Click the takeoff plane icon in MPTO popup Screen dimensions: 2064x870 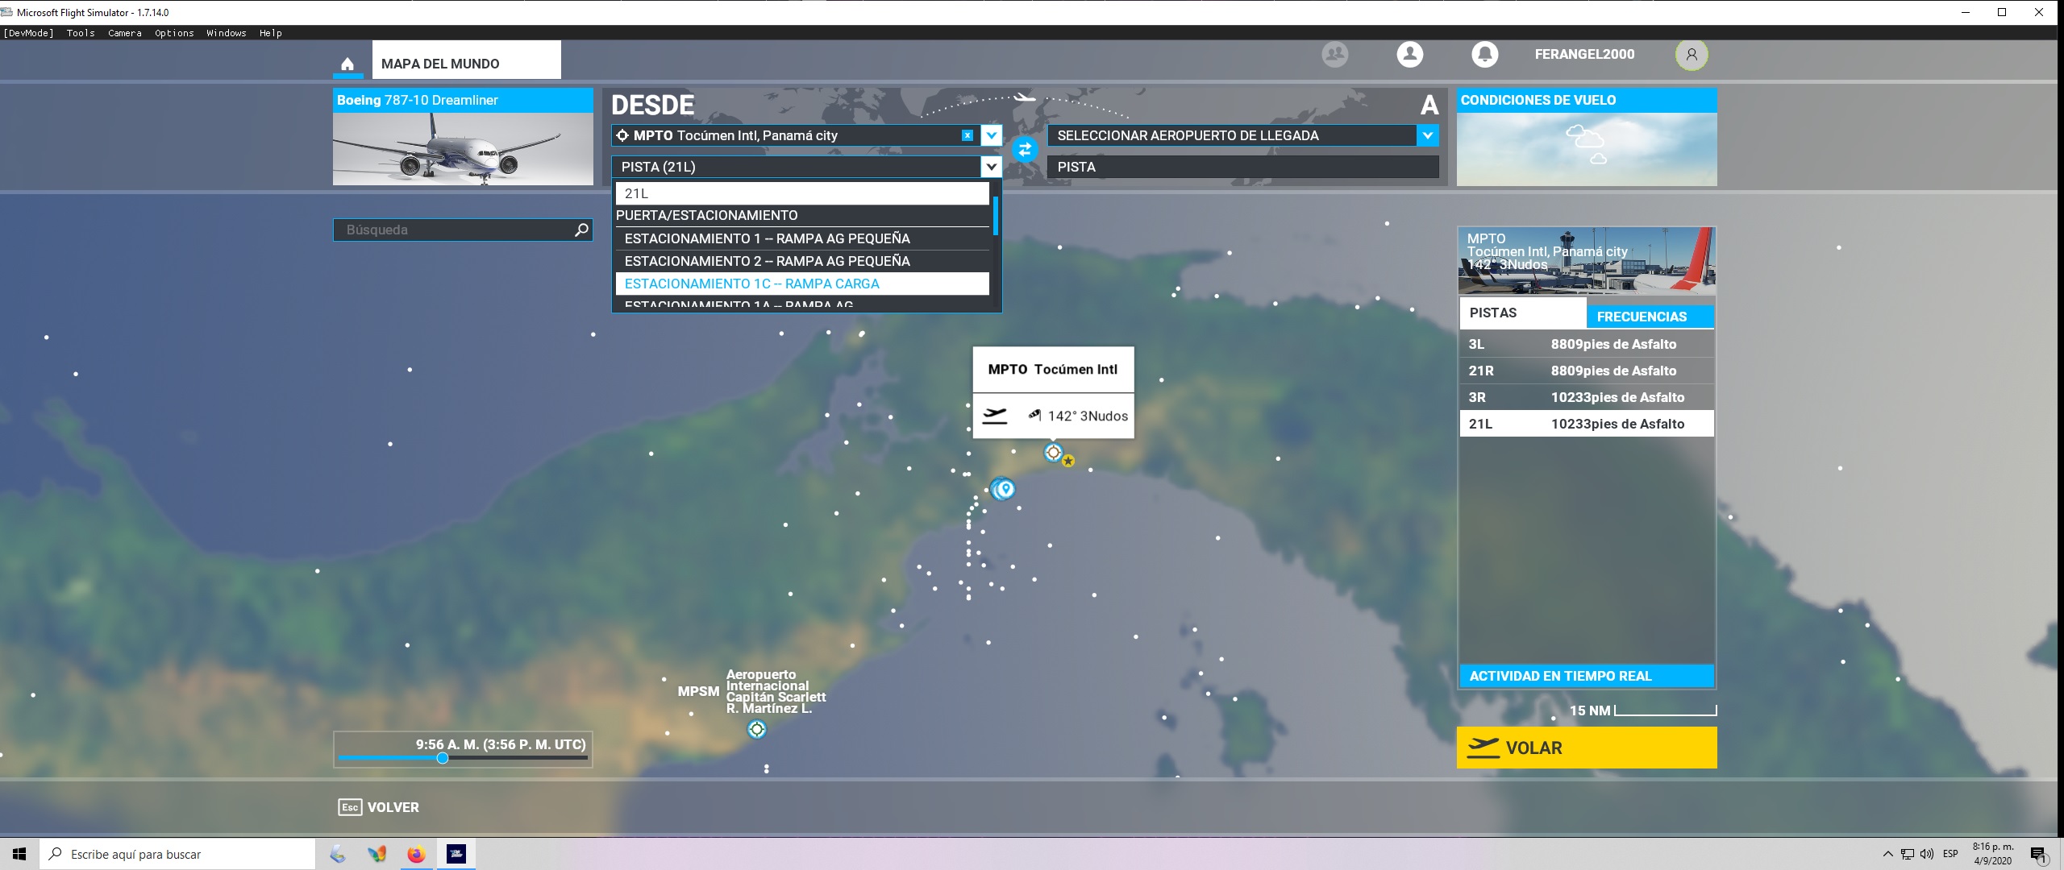995,416
